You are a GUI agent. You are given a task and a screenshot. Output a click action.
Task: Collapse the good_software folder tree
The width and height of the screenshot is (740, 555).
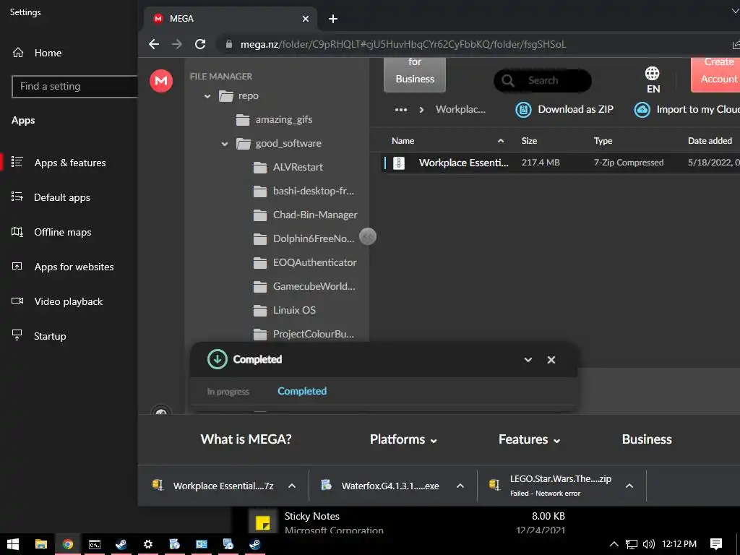pyautogui.click(x=225, y=144)
